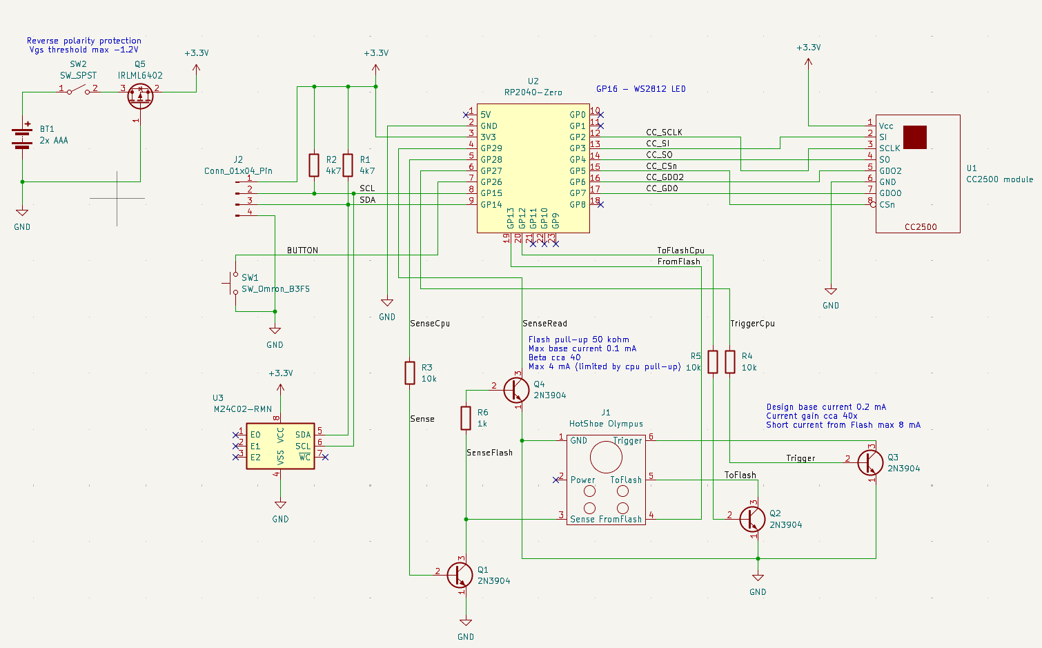Select the "2x AAA" battery value
This screenshot has height=648, width=1042.
54,140
